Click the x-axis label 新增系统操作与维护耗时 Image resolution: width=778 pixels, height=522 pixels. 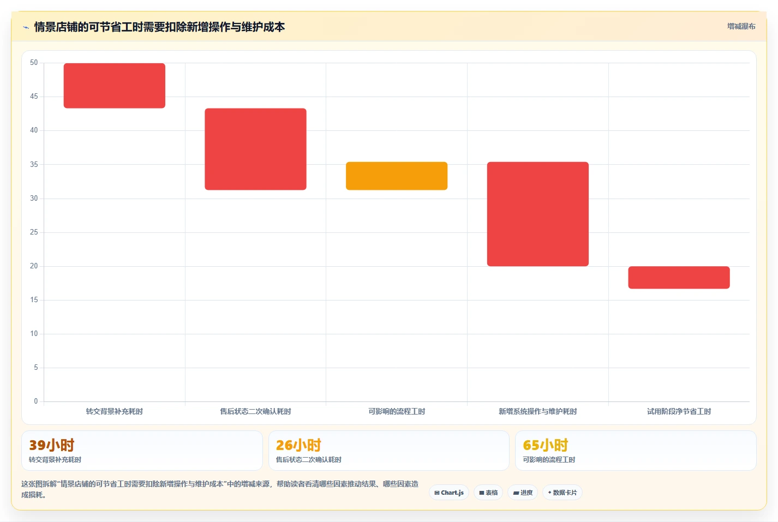pos(538,411)
